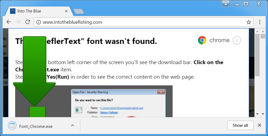Open the Chrome three-dot menu
This screenshot has height=136, width=268.
260,22
